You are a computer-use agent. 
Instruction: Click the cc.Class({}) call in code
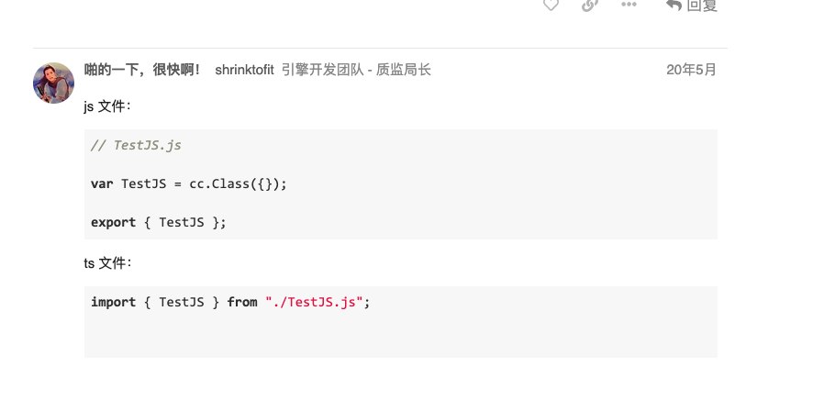238,183
